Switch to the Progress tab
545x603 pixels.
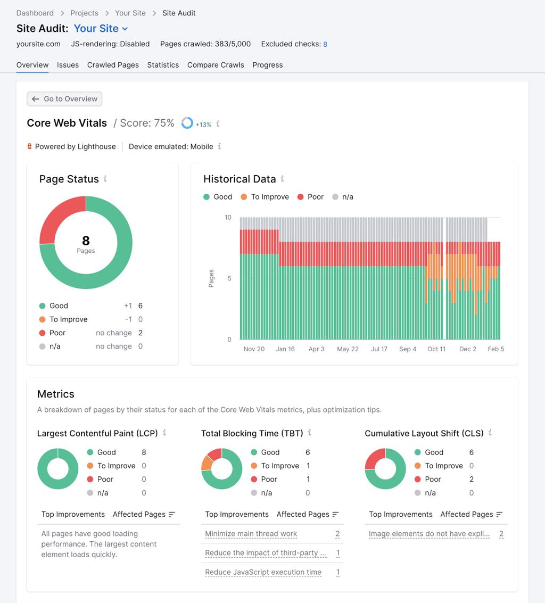(268, 65)
